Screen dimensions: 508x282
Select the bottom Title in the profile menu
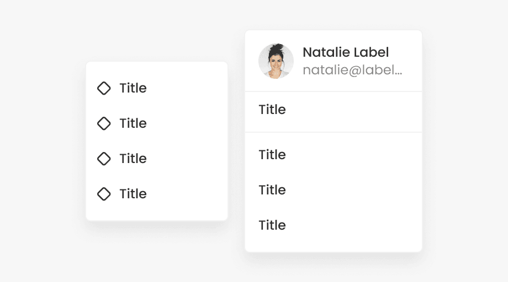272,225
